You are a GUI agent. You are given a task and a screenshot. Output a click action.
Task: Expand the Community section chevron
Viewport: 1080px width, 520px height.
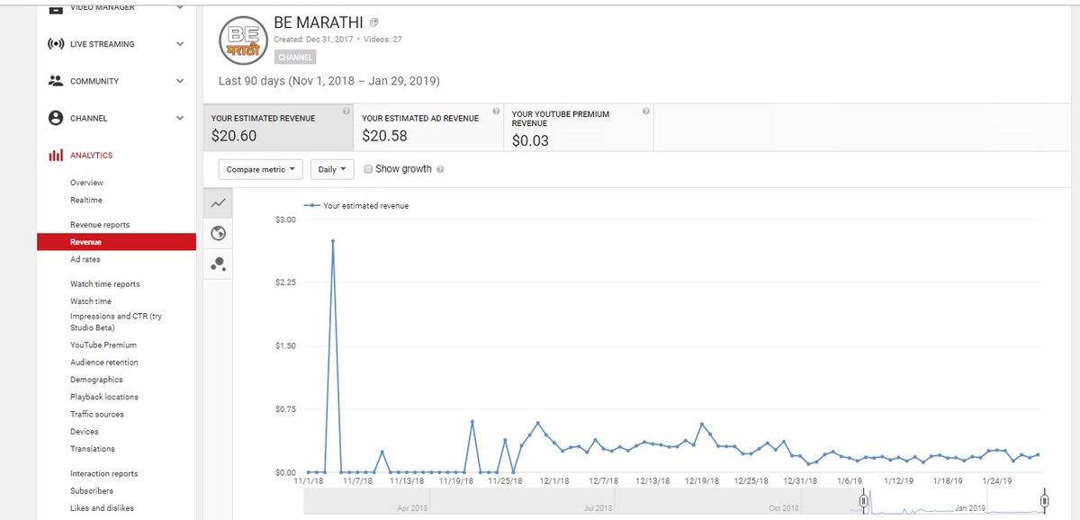180,81
